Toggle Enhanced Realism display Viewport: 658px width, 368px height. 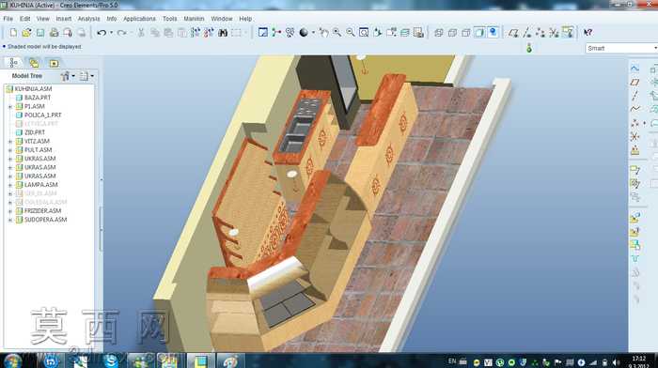[x=493, y=32]
